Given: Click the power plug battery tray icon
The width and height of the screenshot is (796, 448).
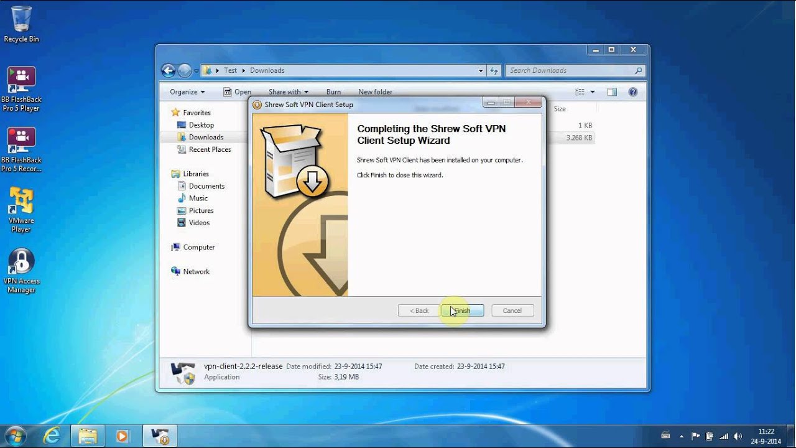Looking at the screenshot, I should [x=710, y=436].
